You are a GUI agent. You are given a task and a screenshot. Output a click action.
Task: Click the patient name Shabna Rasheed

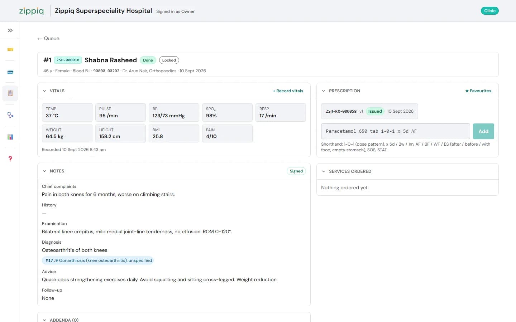click(111, 60)
